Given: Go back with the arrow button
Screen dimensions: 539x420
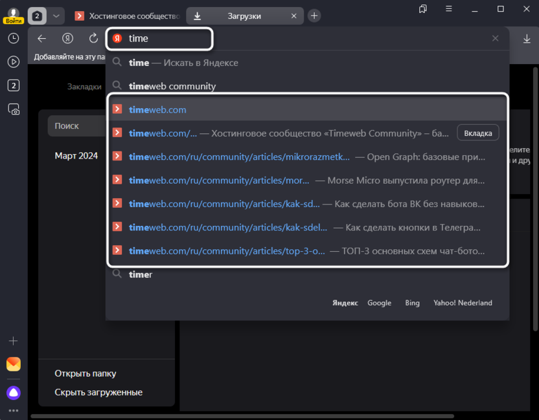Looking at the screenshot, I should [41, 38].
